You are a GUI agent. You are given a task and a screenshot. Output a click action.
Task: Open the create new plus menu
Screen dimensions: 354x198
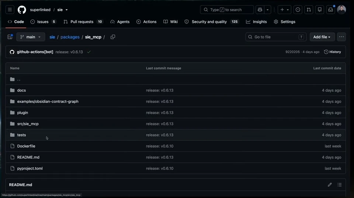click(284, 10)
